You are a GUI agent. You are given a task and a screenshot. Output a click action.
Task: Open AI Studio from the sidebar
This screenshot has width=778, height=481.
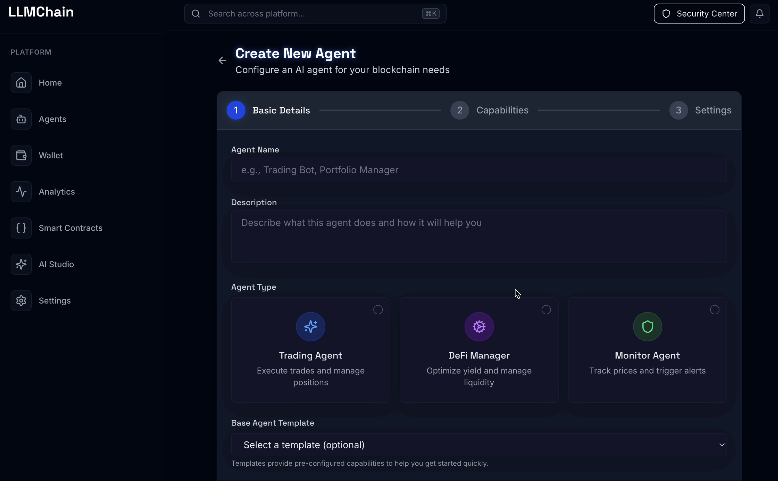[x=56, y=264]
